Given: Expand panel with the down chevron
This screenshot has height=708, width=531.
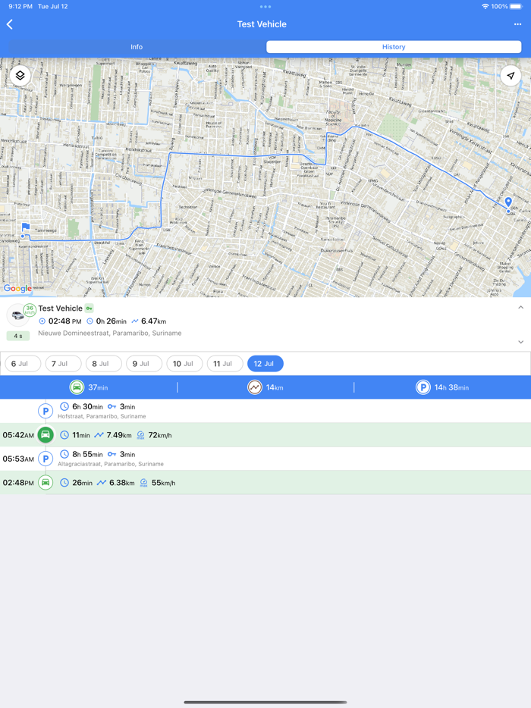Looking at the screenshot, I should [520, 342].
